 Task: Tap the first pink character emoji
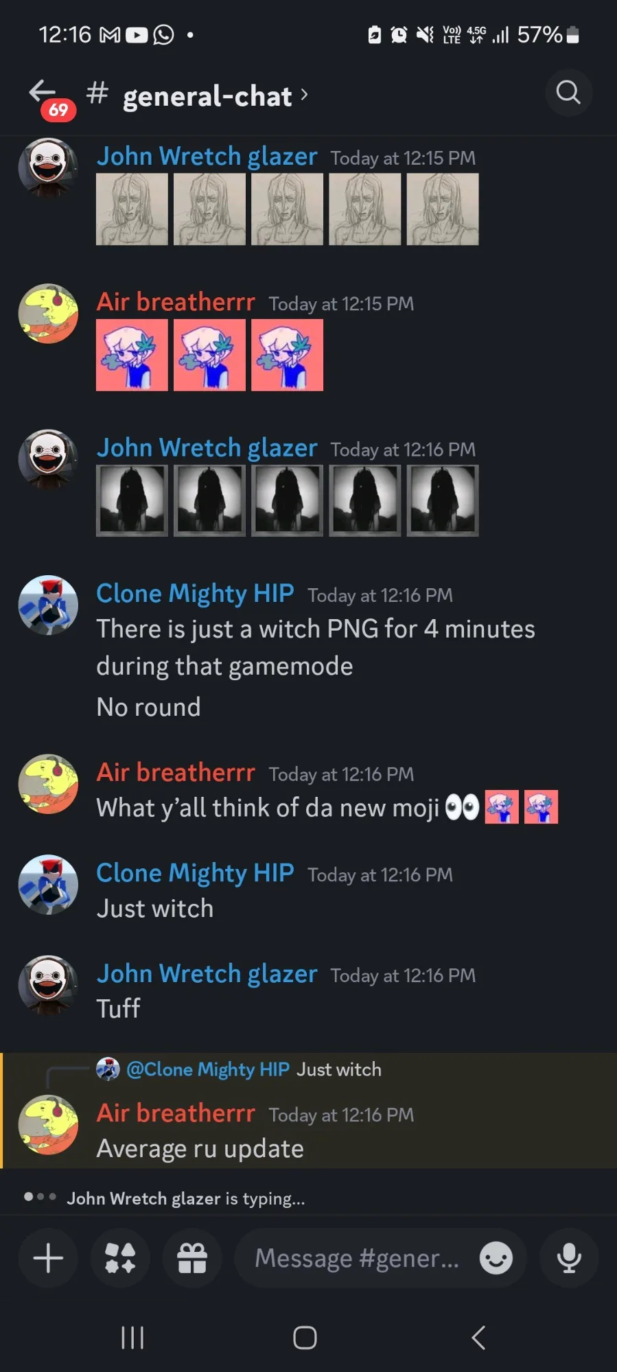(x=132, y=355)
